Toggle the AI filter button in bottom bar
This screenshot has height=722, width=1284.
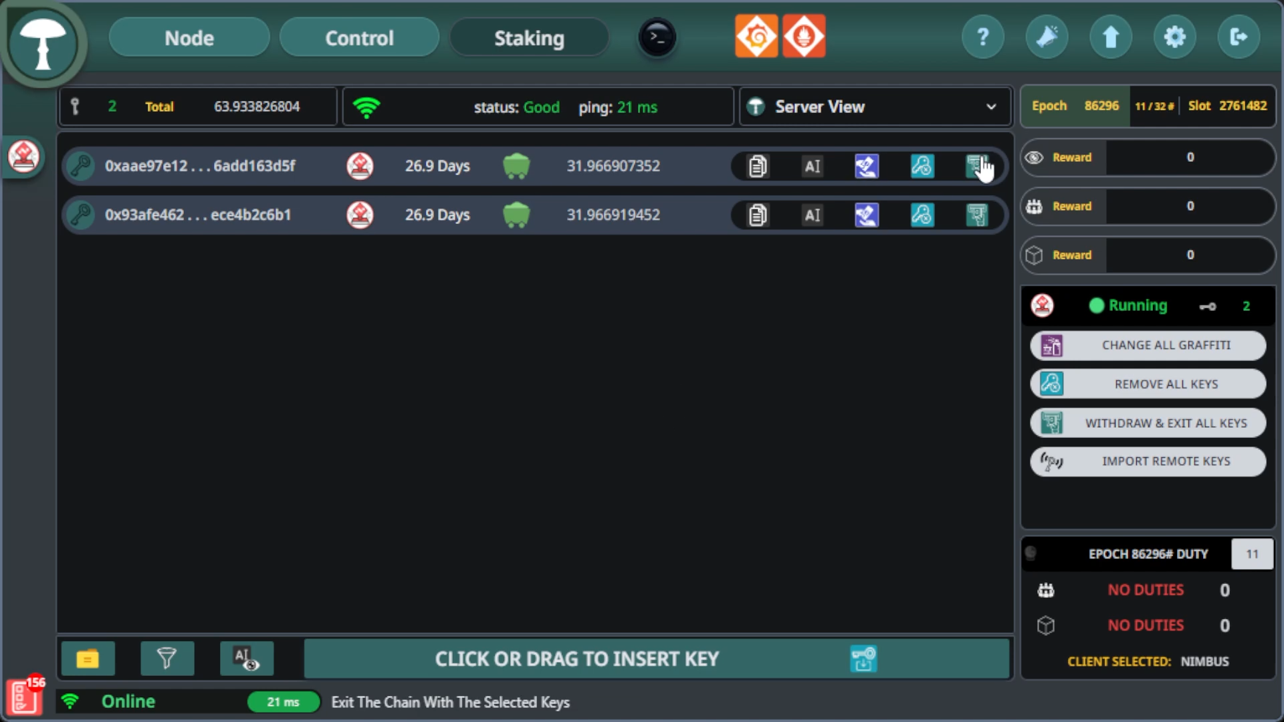point(246,658)
